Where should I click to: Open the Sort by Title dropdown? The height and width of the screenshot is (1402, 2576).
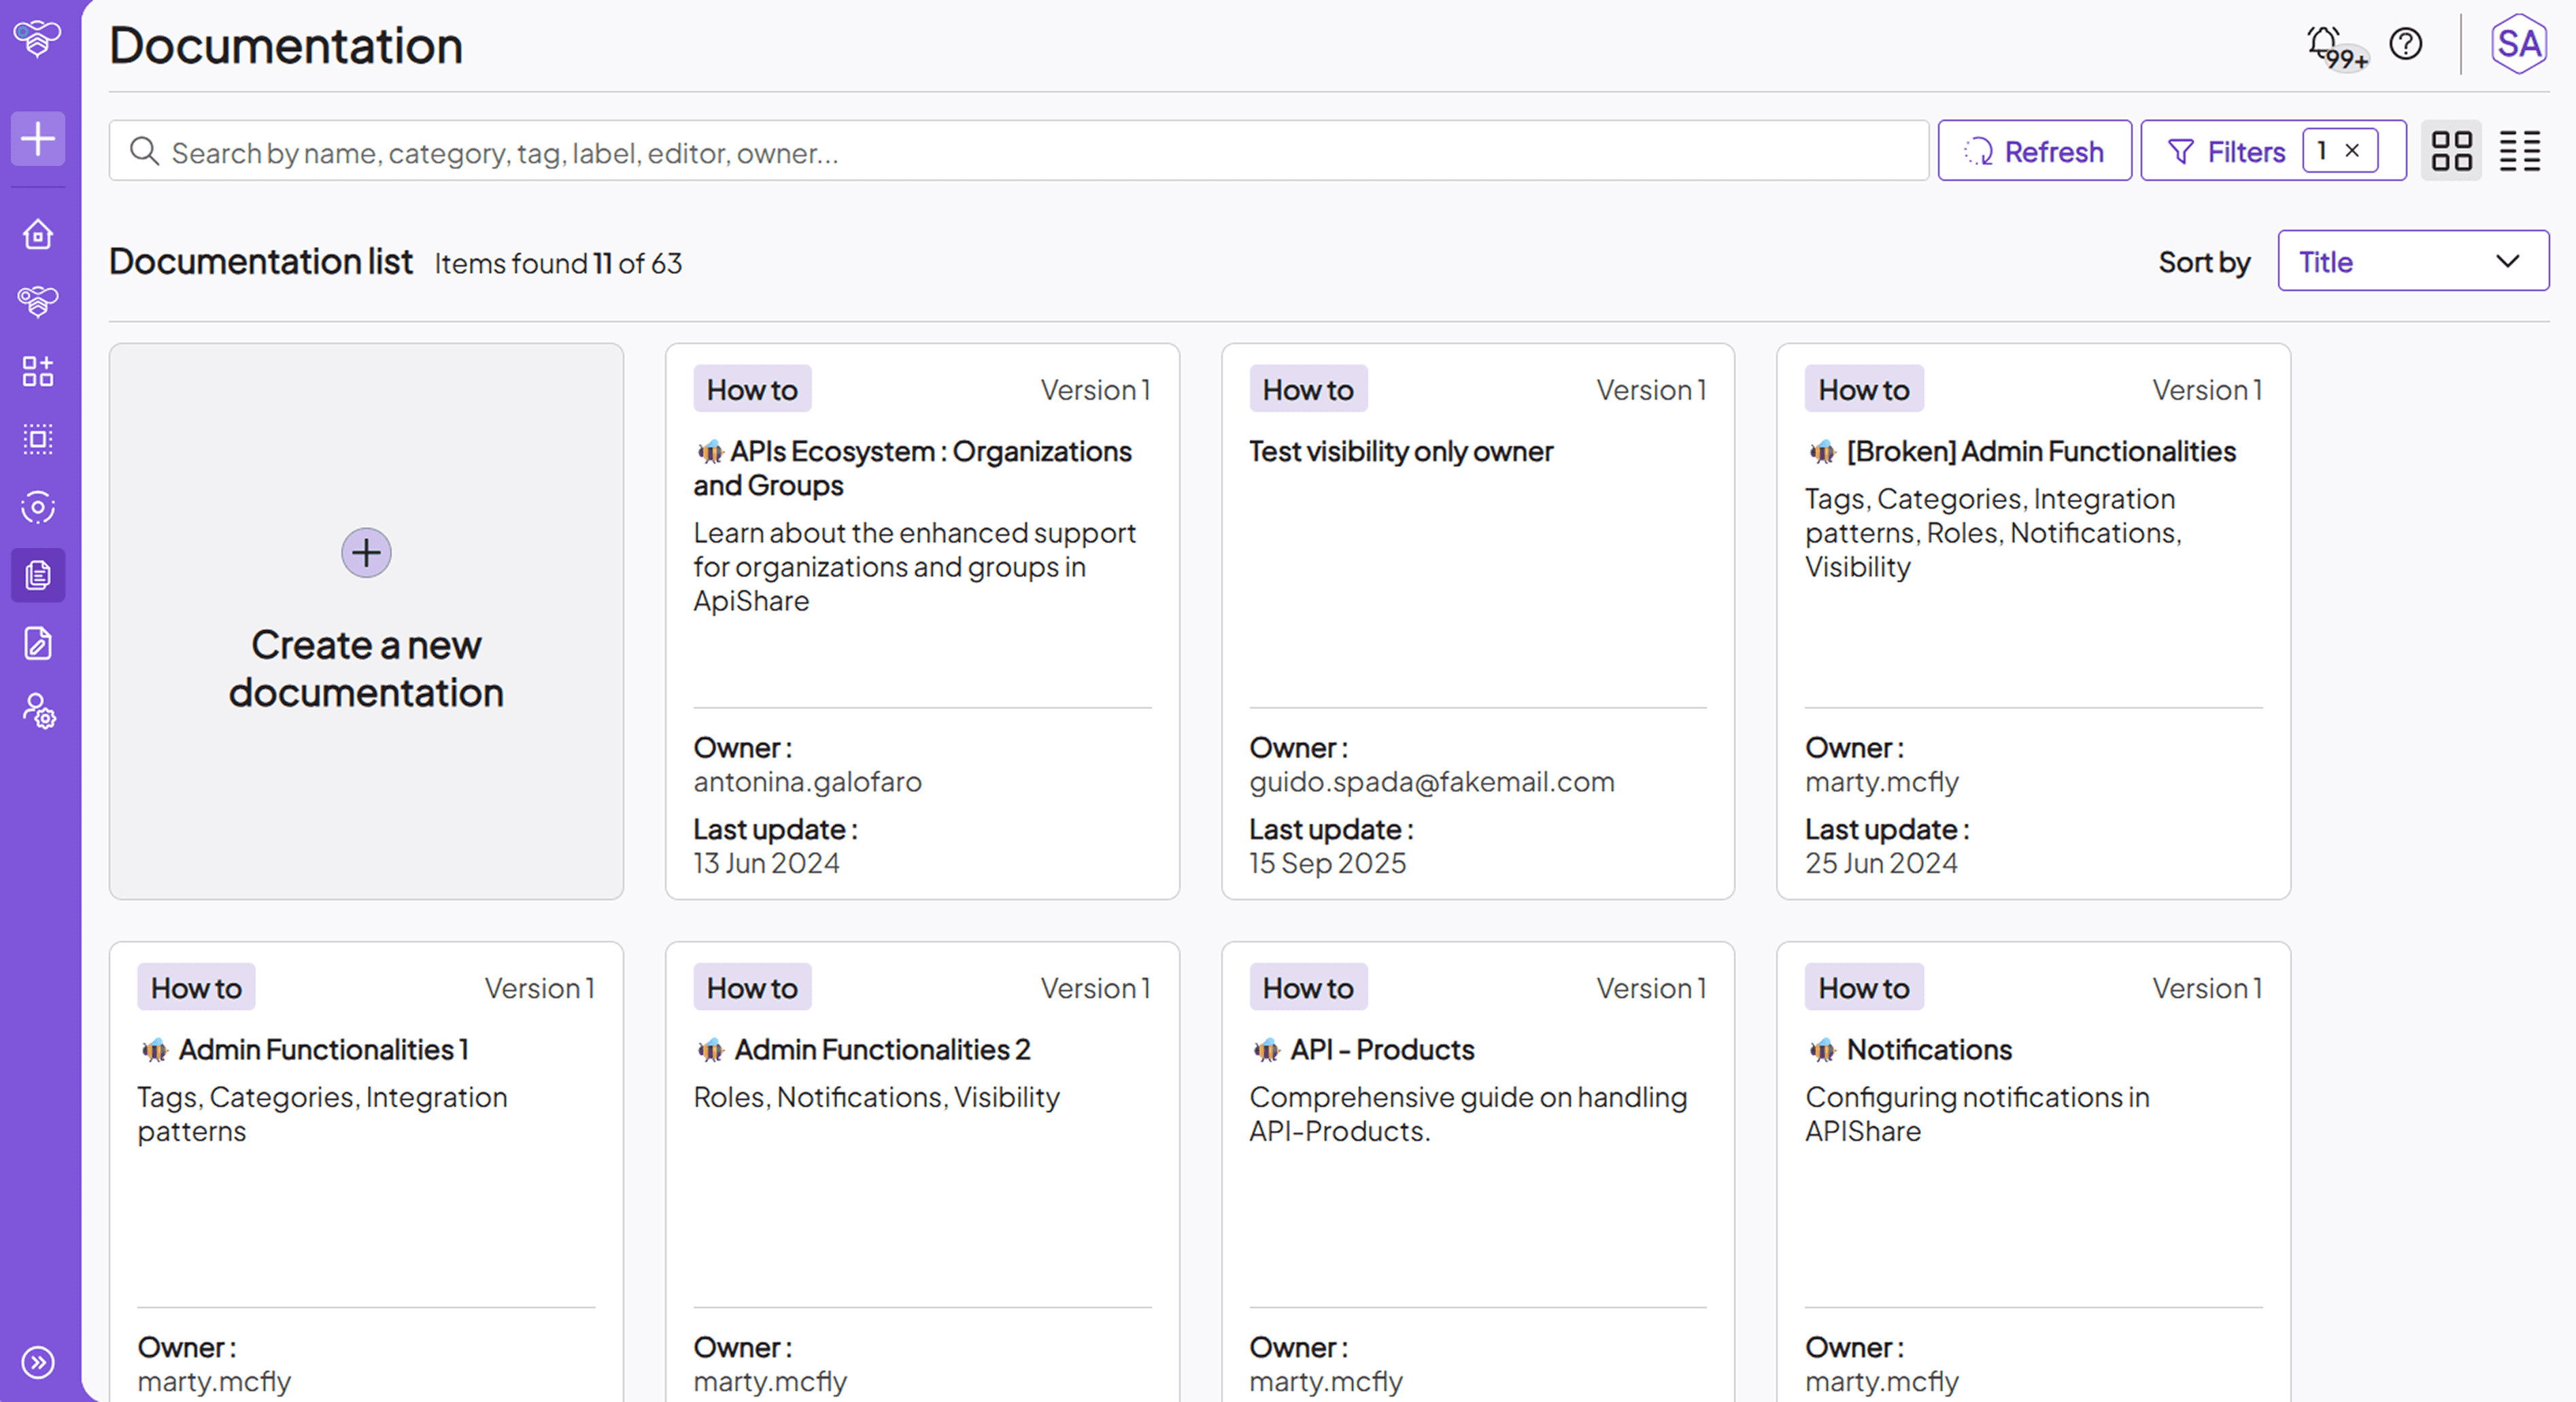(x=2413, y=261)
